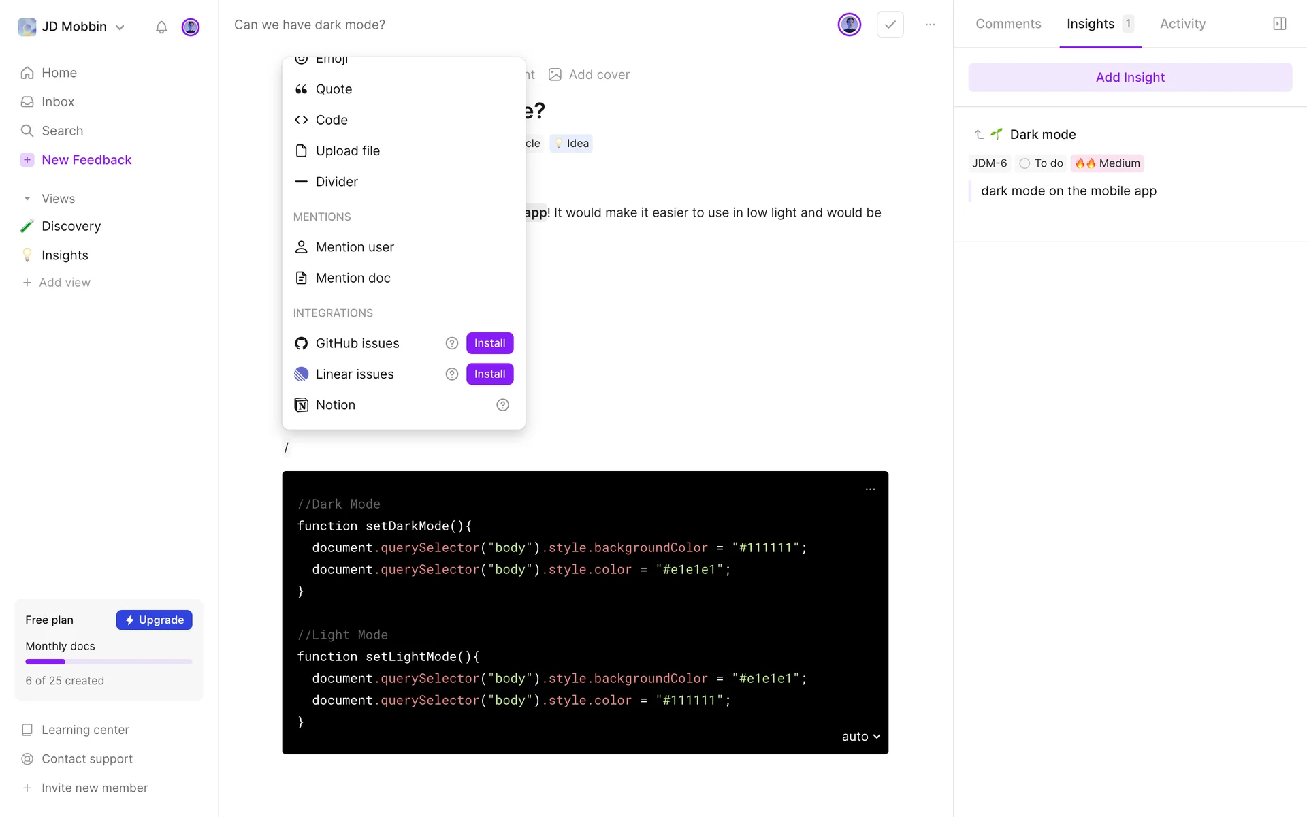Screen dimensions: 1307x817
Task: Toggle the right side panel layout icon
Action: [x=1279, y=24]
